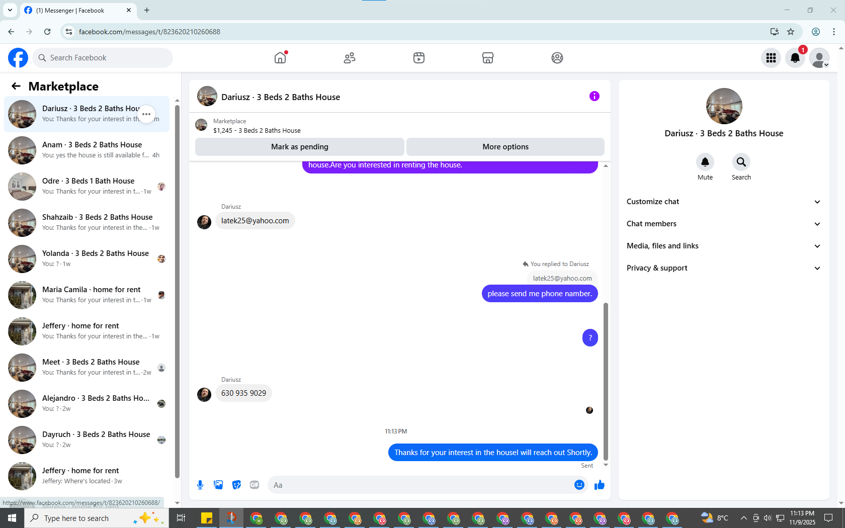Click the message thread scrollbar
The height and width of the screenshot is (528, 845).
606,382
